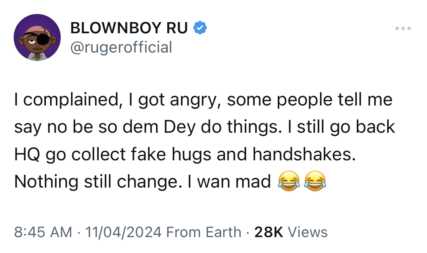Select the line "say no be so dem Dey"

[x=105, y=127]
